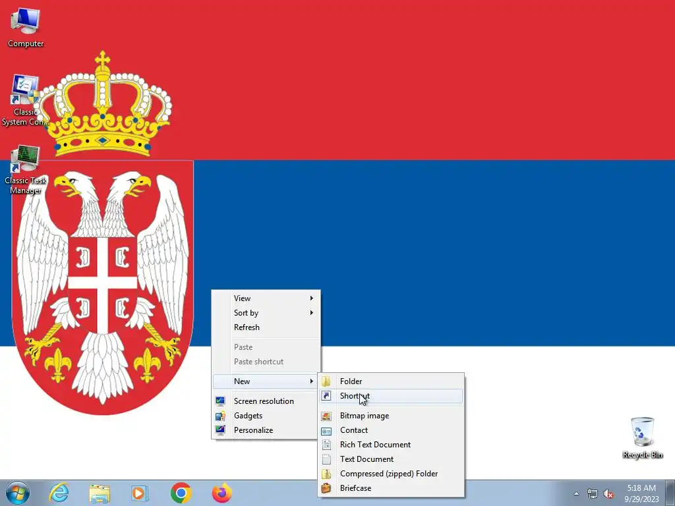Create a new Rich Text Document
Viewport: 675px width, 506px height.
(391, 445)
